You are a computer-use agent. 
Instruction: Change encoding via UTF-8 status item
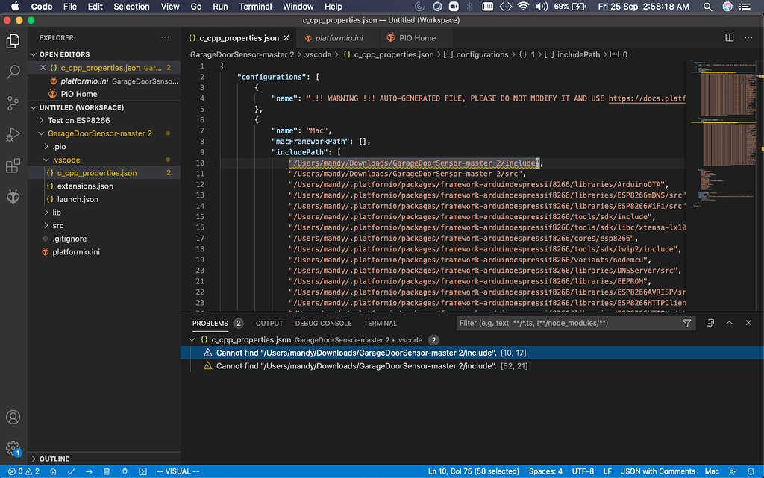point(583,471)
